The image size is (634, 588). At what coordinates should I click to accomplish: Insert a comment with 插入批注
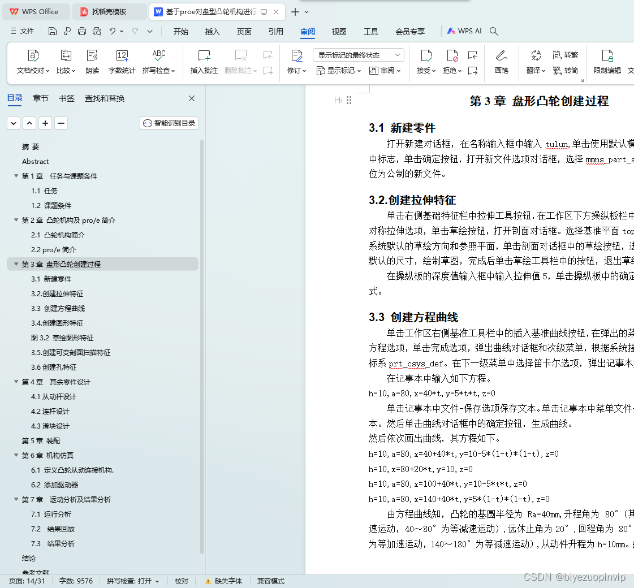pos(204,62)
